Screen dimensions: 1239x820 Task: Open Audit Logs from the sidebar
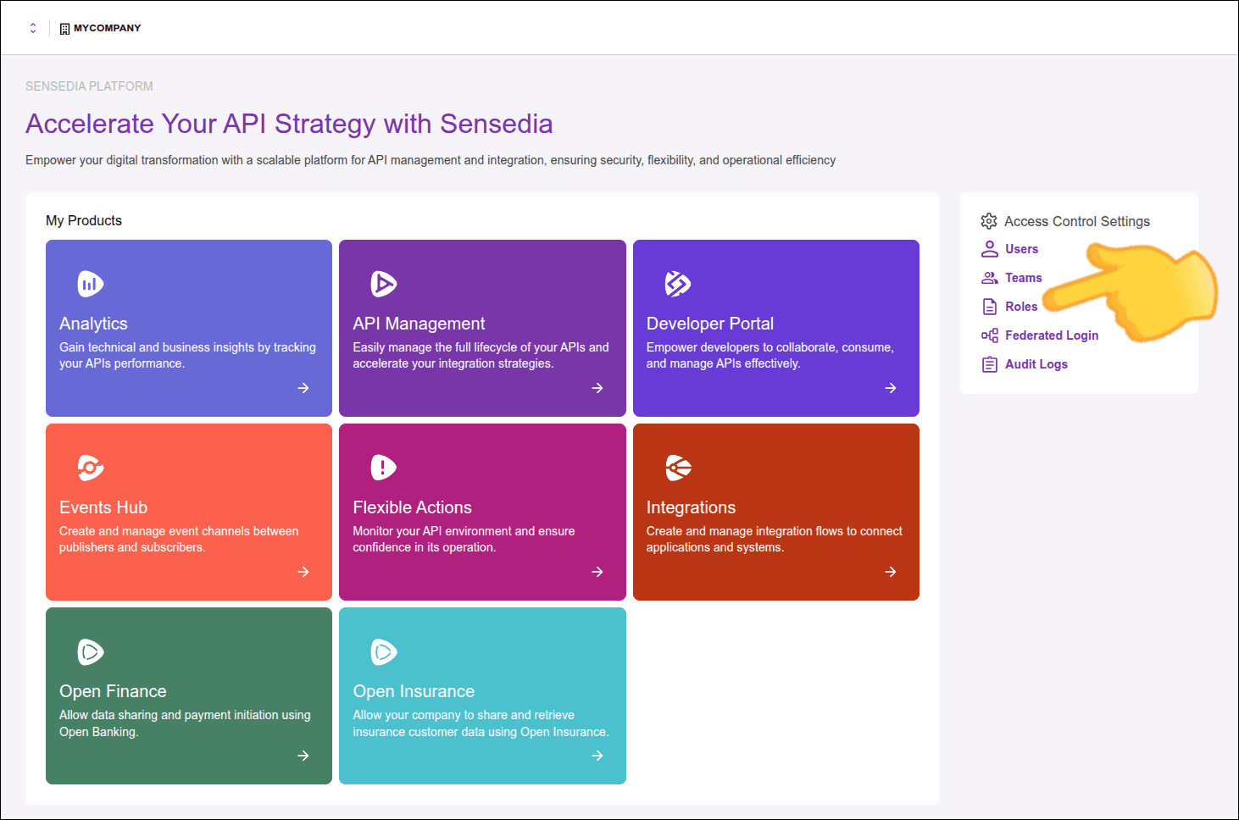(1036, 364)
